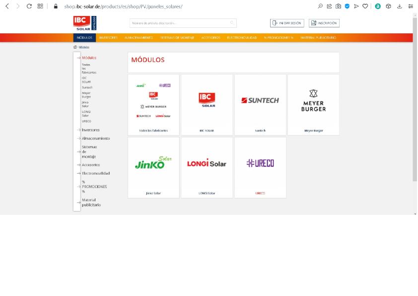The height and width of the screenshot is (296, 418).
Task: Bookmark the page with the heart icon
Action: [x=365, y=6]
